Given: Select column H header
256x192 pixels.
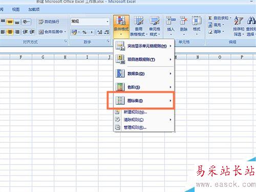Looking at the screenshot, I should (x=65, y=57).
